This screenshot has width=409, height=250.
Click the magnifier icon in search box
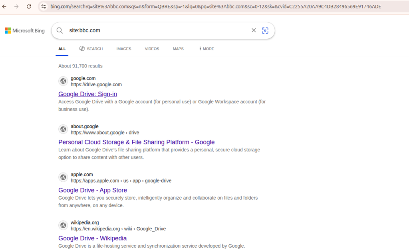coord(60,30)
